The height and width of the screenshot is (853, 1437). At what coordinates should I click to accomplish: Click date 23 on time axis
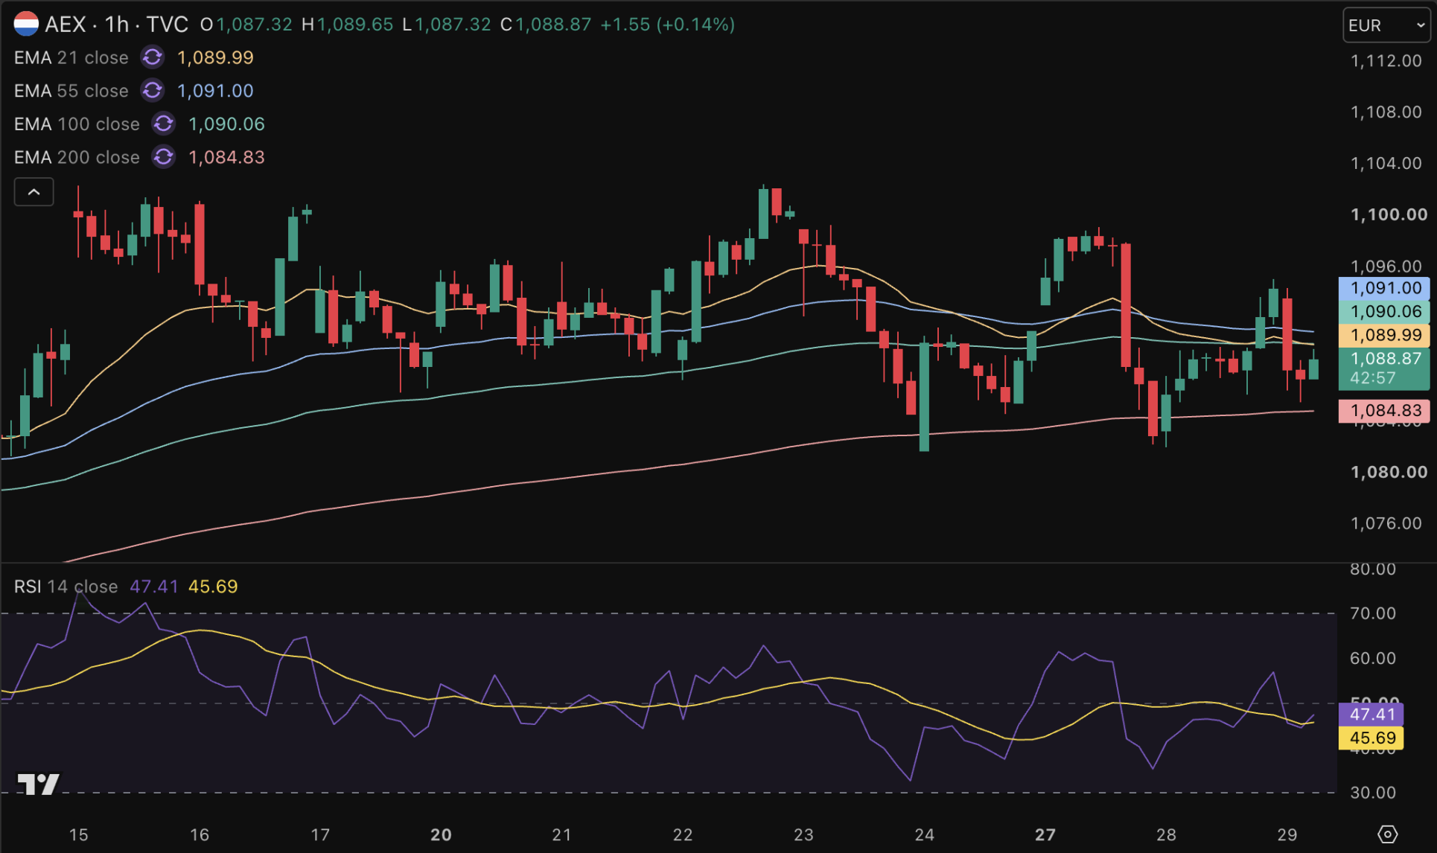(803, 835)
